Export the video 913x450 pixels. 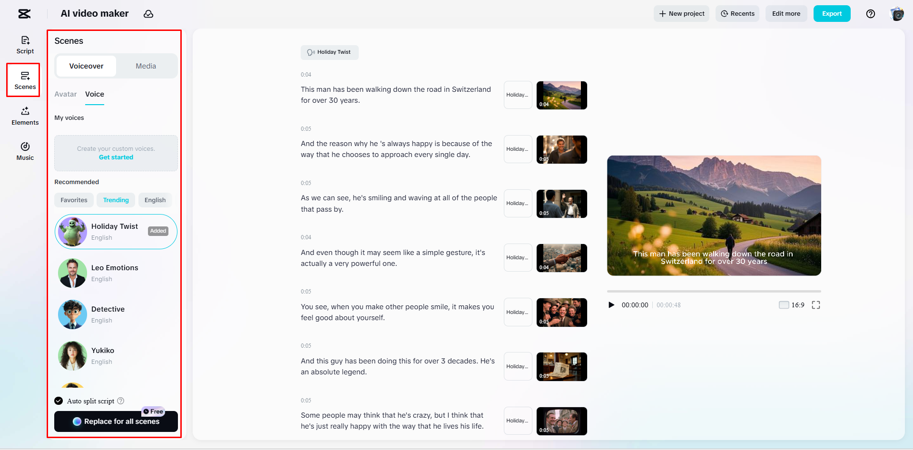click(832, 14)
